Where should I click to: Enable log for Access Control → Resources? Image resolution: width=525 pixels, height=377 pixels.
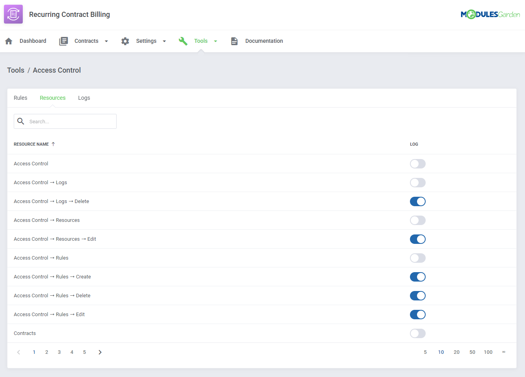pos(418,220)
